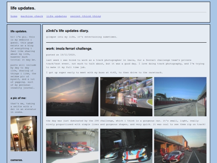Go to the machine check page
217x163 pixels.
32,16
